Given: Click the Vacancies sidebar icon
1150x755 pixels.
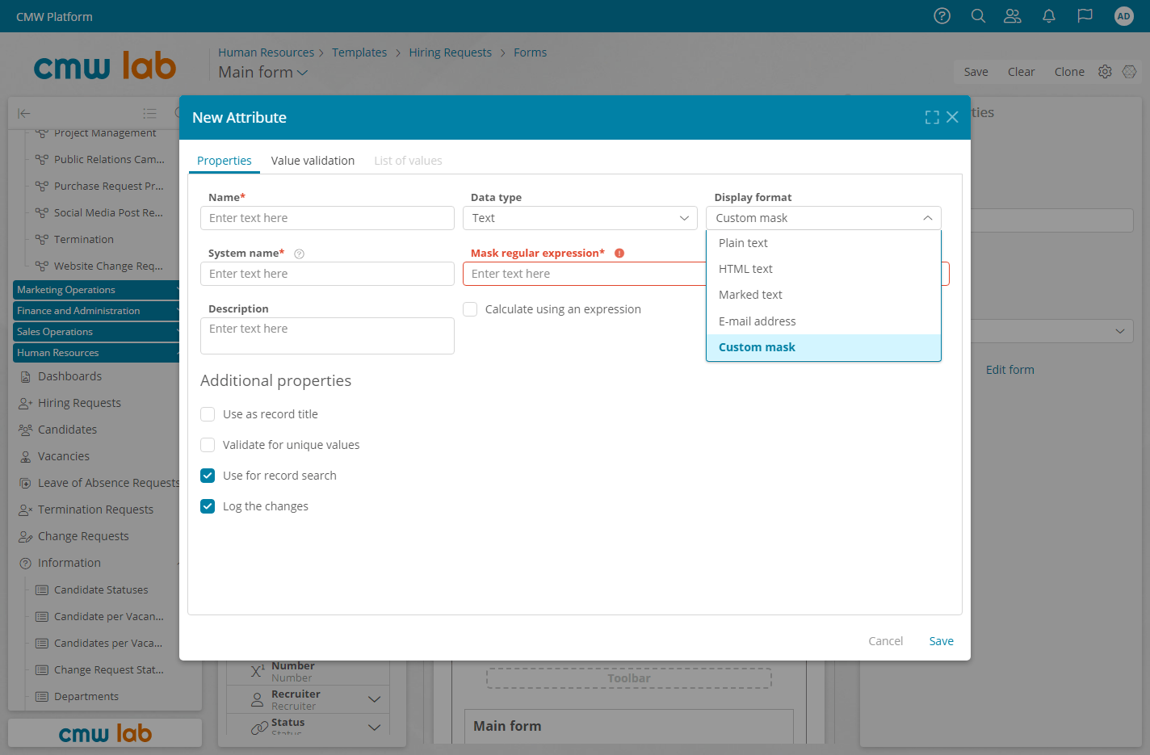Looking at the screenshot, I should [25, 456].
